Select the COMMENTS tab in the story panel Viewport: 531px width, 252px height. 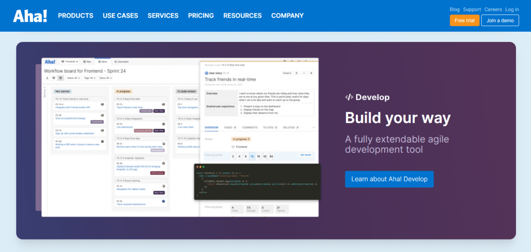(x=250, y=128)
